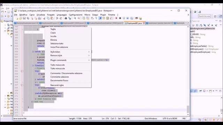Open Eclipse Outline view menu dropdown arrow
Viewport: 223px width, 125px height.
click(221, 25)
